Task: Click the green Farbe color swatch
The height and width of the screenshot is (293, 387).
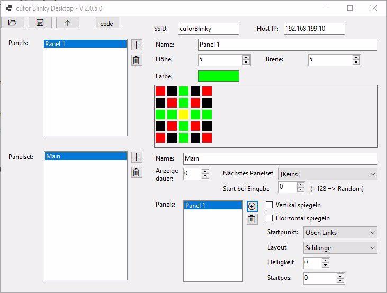Action: (218, 76)
